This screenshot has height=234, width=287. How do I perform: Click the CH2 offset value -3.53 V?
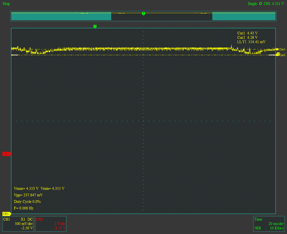[59, 228]
